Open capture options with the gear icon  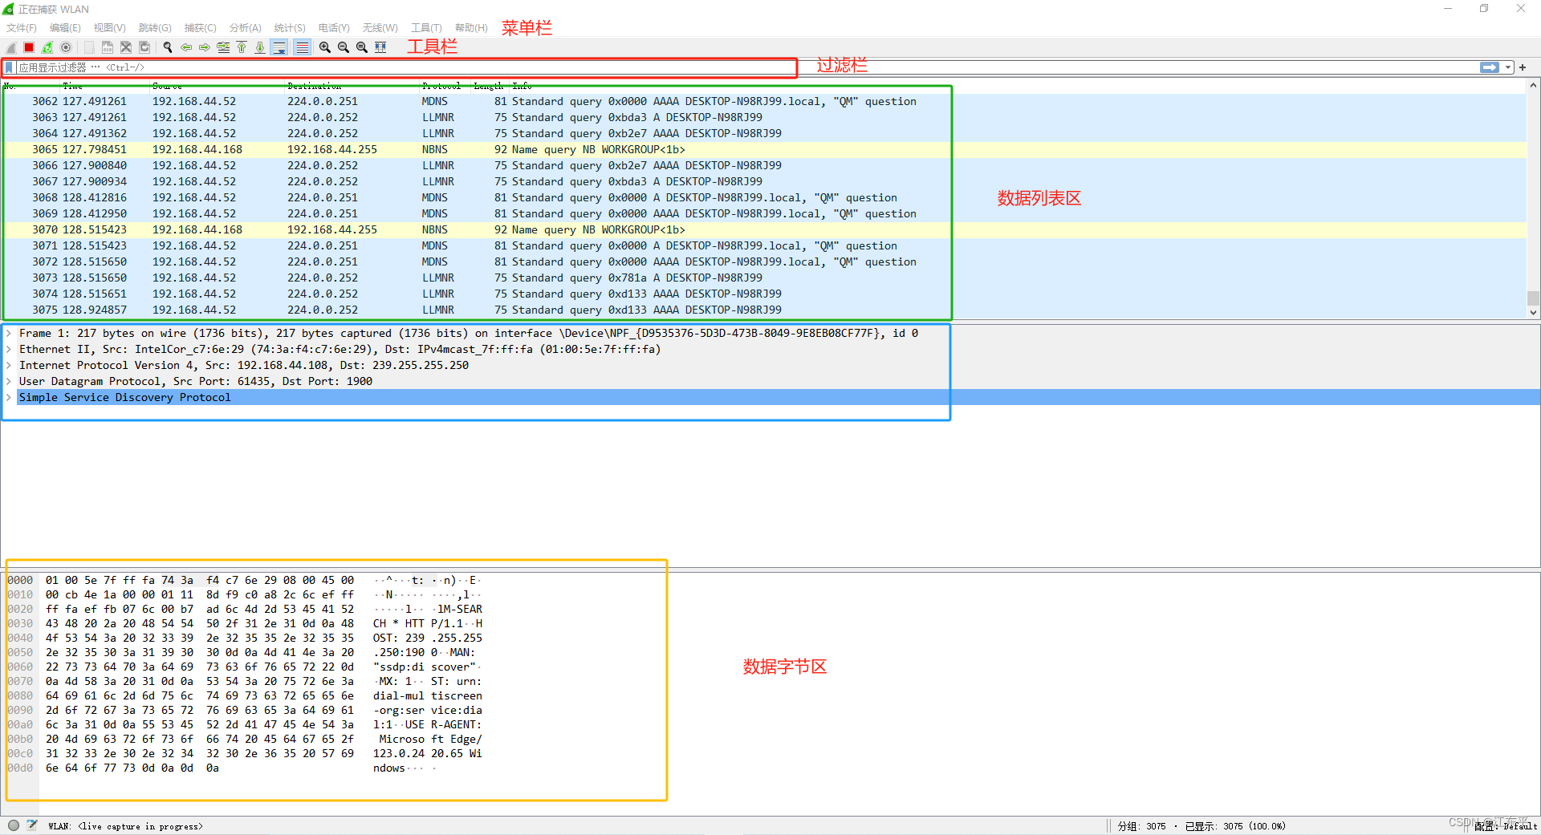click(x=66, y=47)
